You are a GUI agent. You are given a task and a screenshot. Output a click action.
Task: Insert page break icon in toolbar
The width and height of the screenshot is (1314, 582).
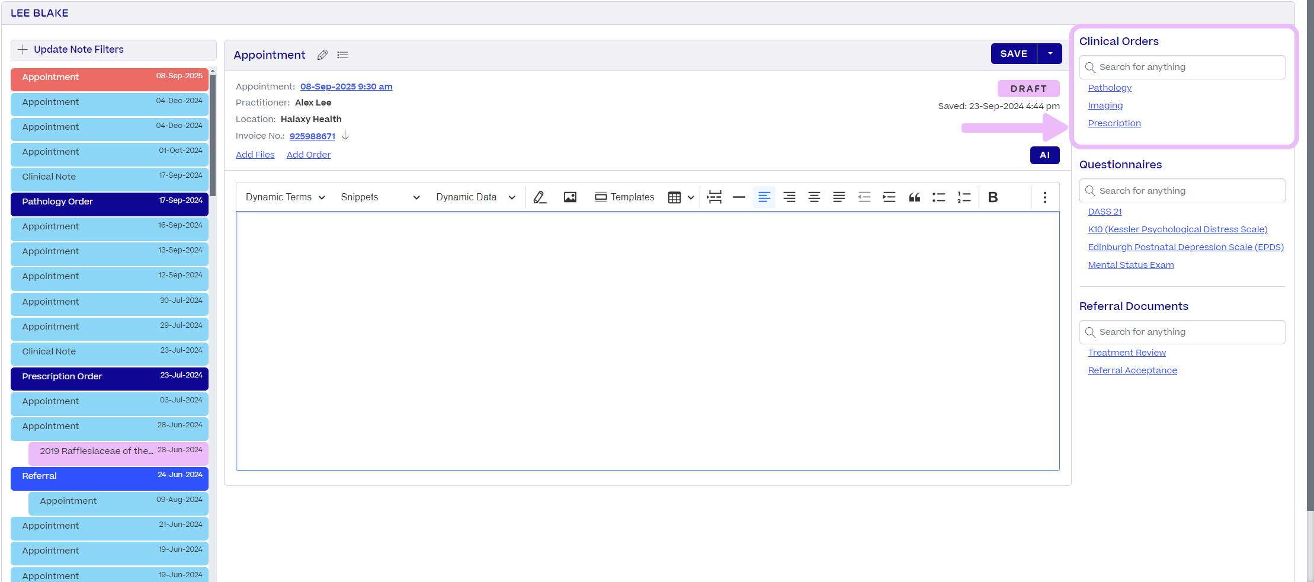[x=714, y=197]
